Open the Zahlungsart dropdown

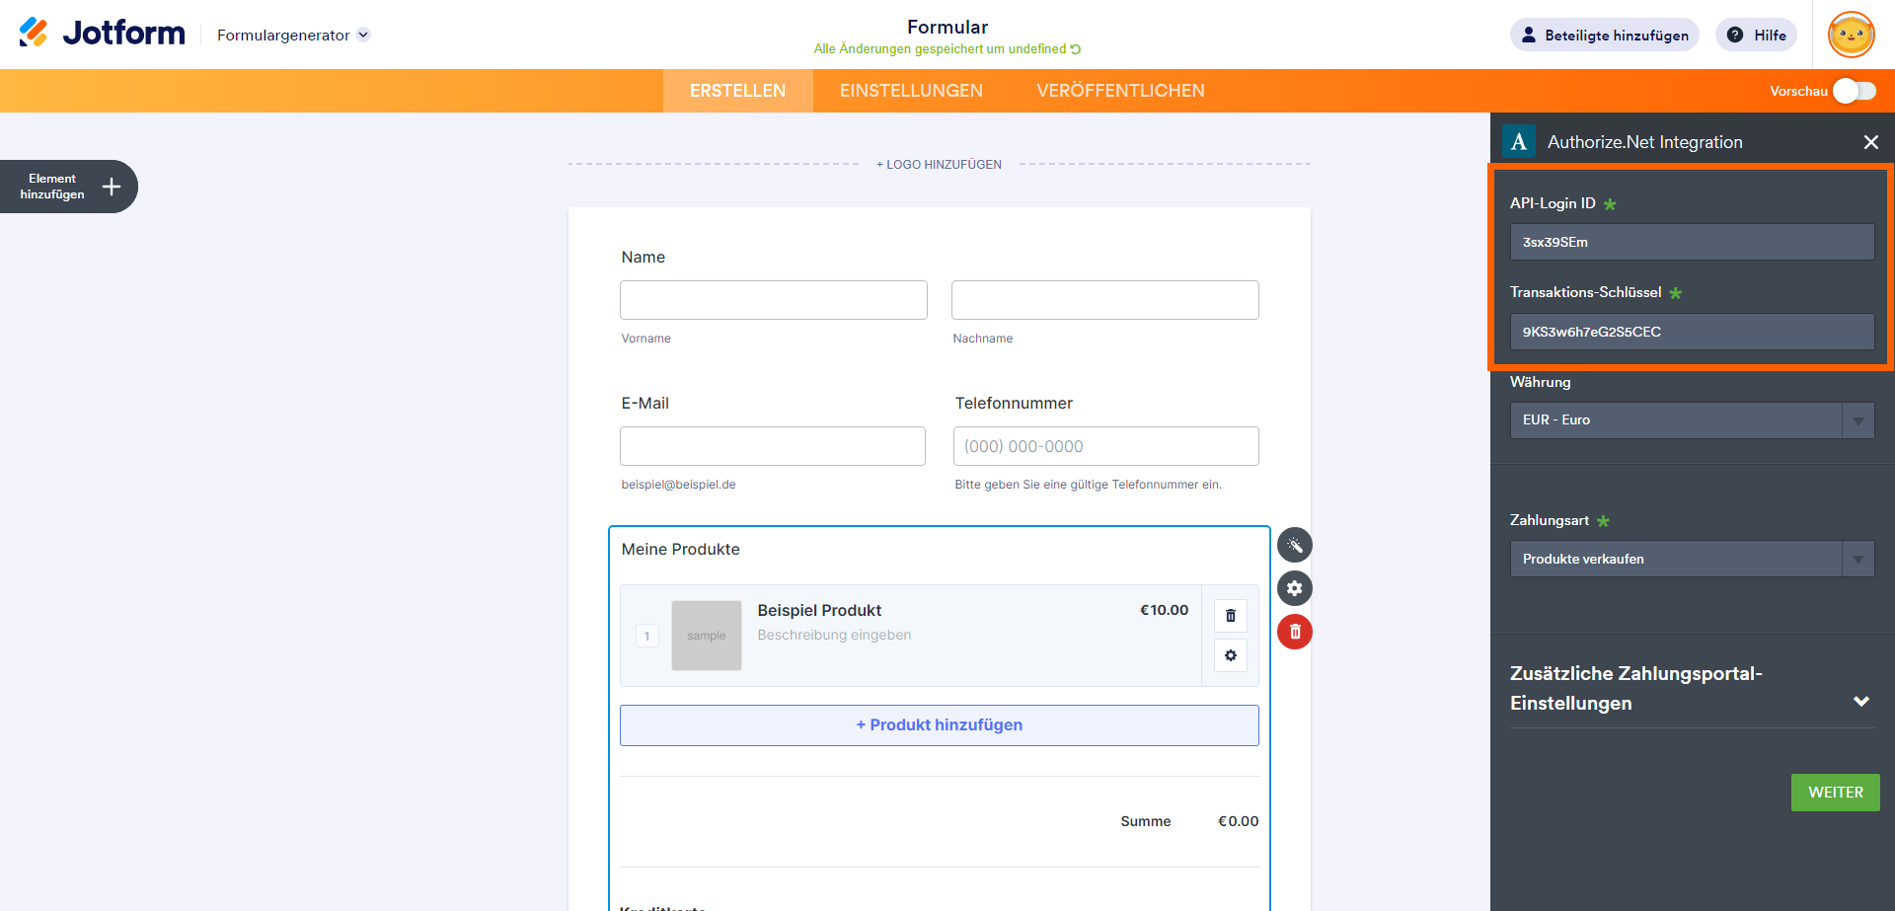point(1692,559)
